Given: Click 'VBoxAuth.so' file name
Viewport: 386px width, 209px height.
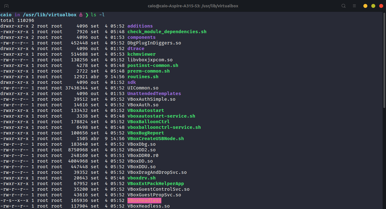Looking at the screenshot, I should coord(143,105).
